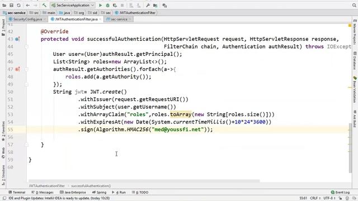Open the Structure side panel
358x201 pixels.
[x=3, y=175]
